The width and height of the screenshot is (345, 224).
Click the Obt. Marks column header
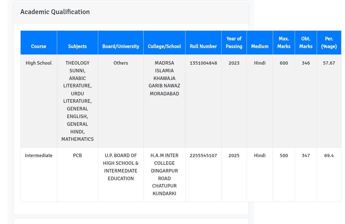point(306,43)
